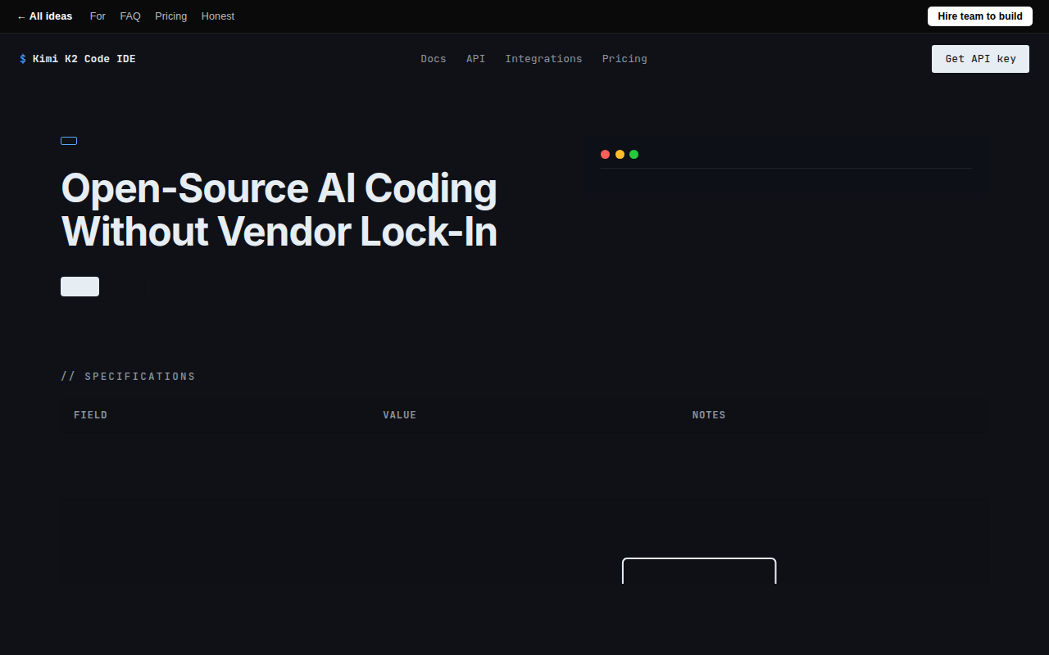
Task: Click the blank white button below the headline
Action: tap(79, 287)
